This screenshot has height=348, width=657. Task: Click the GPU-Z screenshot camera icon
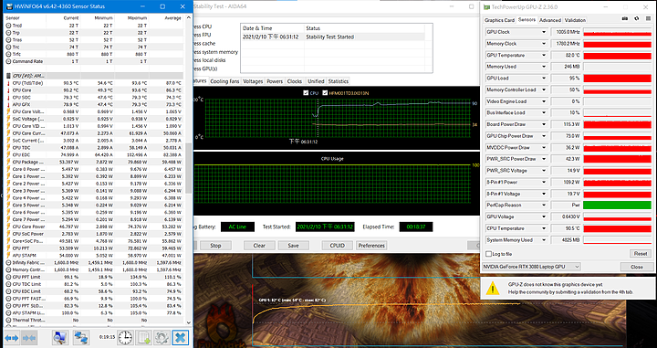tap(625, 19)
